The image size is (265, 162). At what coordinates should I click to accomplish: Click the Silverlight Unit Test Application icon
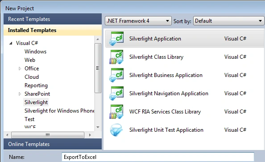[x=116, y=130]
